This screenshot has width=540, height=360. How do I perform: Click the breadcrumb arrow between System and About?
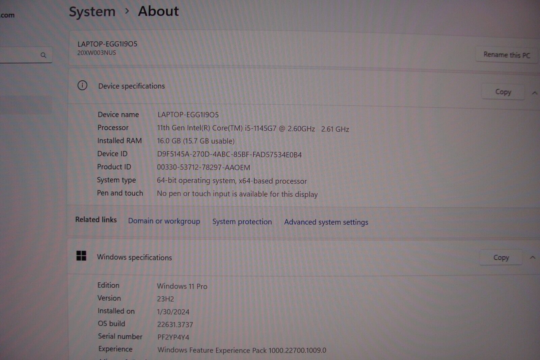point(127,11)
